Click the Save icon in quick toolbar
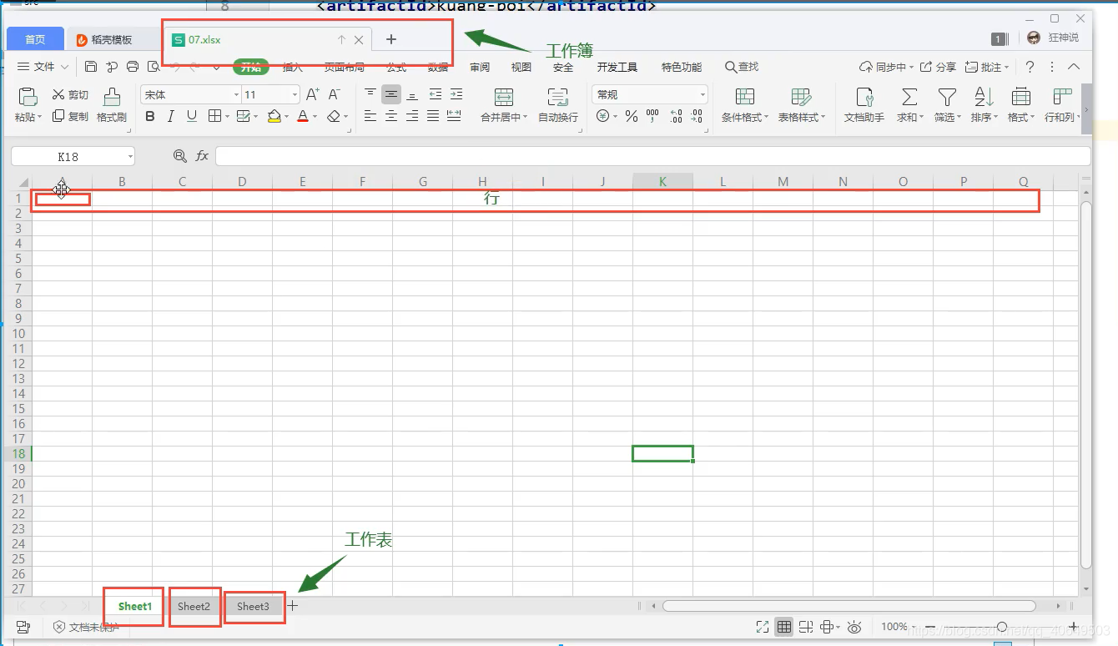This screenshot has width=1118, height=646. pyautogui.click(x=91, y=67)
